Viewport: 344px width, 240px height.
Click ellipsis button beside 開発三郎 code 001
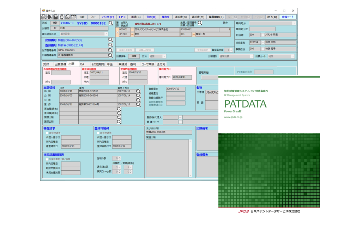tap(193, 34)
